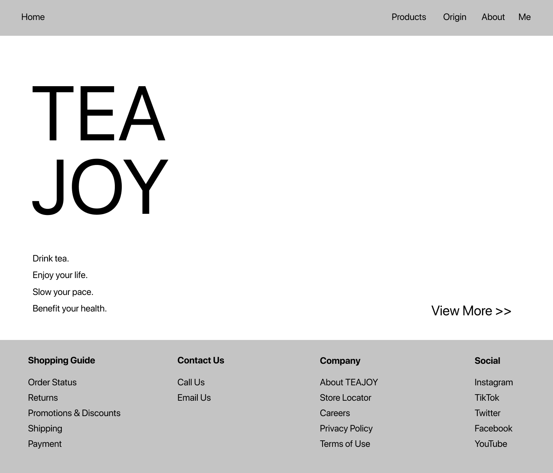This screenshot has height=473, width=553.
Task: Visit the Instagram social link
Action: tap(493, 382)
